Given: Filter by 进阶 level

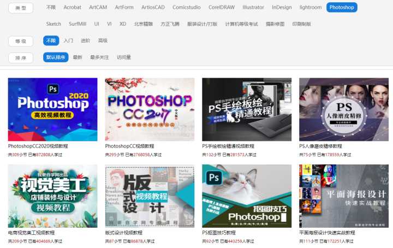Looking at the screenshot, I should pos(85,40).
